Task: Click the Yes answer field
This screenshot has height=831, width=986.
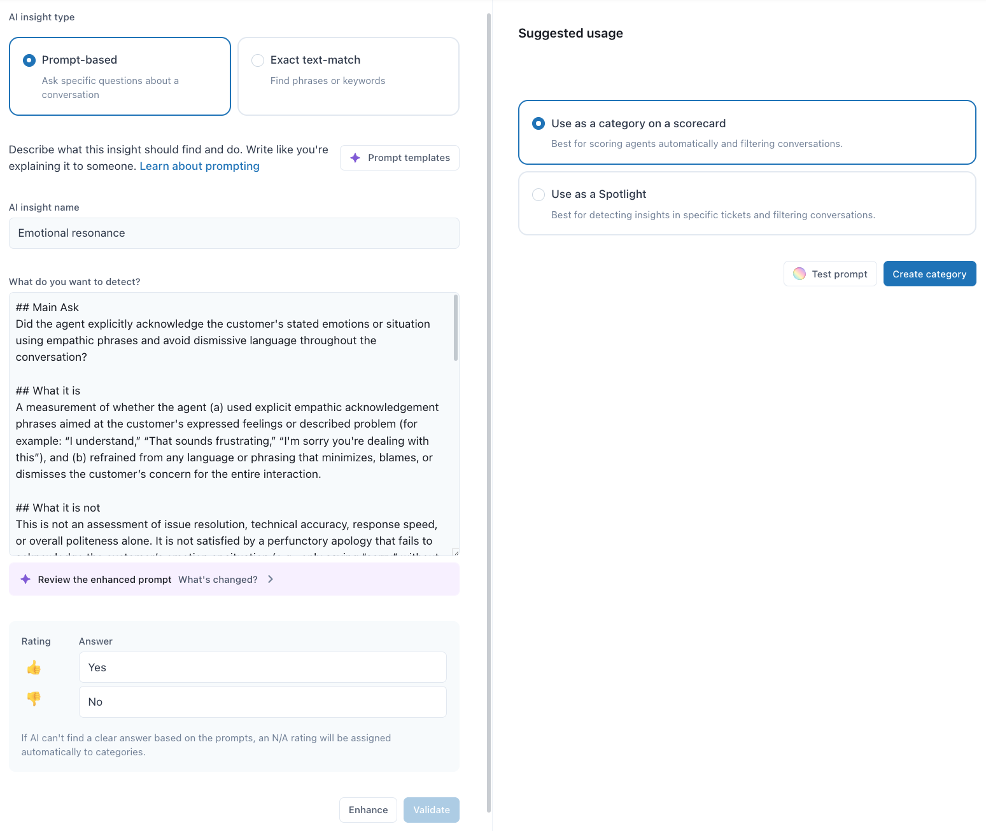Action: (x=262, y=667)
